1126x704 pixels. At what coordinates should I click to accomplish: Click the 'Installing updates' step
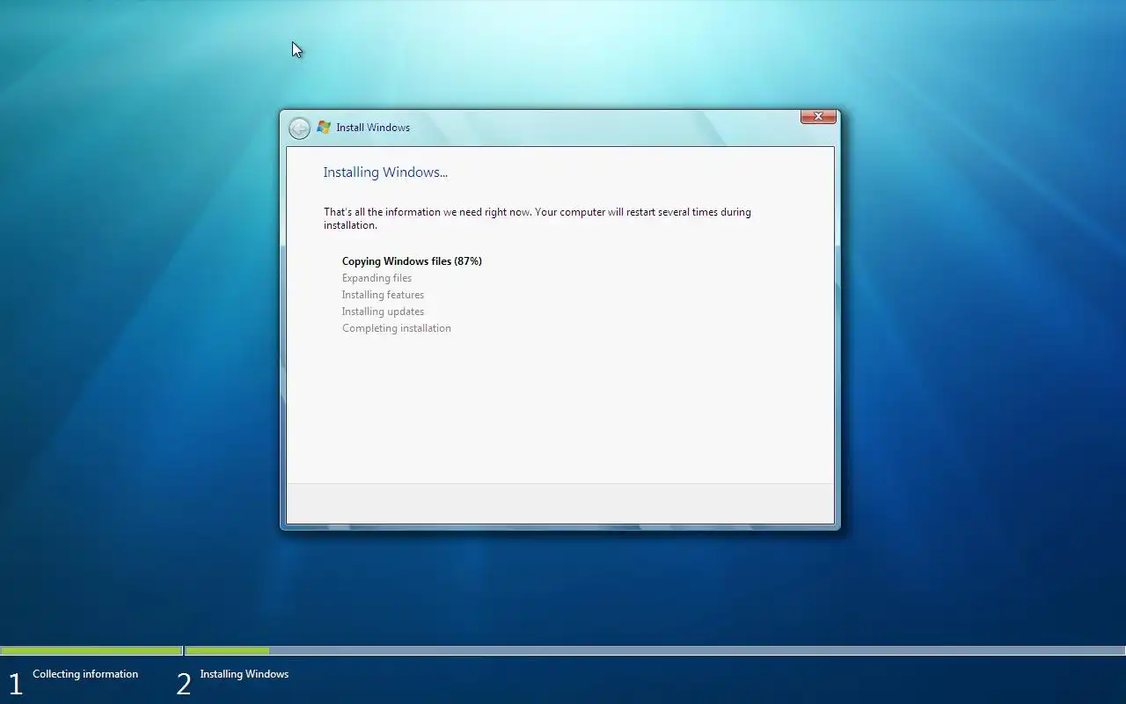tap(383, 312)
